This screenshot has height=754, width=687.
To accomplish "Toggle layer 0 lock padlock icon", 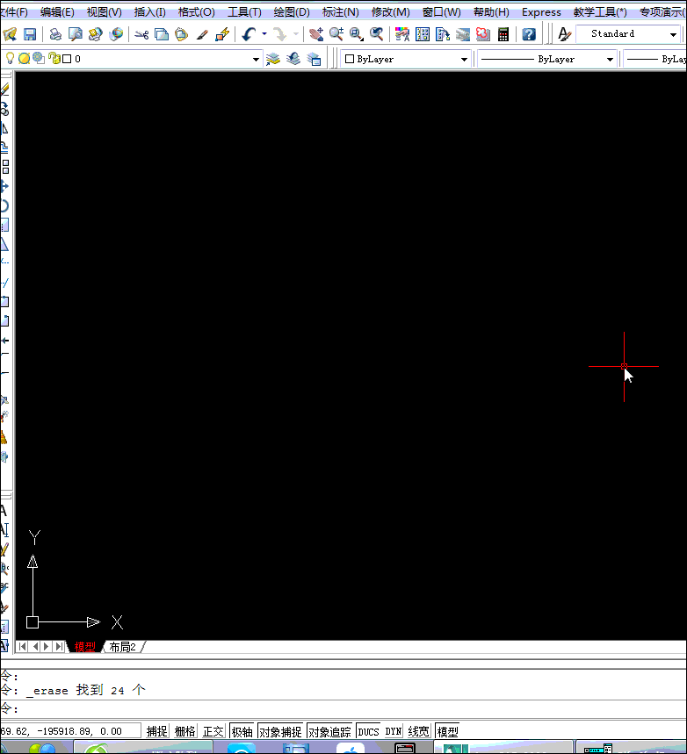I will pyautogui.click(x=54, y=59).
